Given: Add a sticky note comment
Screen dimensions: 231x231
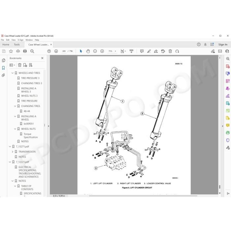Looking at the screenshot, I should (x=142, y=51).
